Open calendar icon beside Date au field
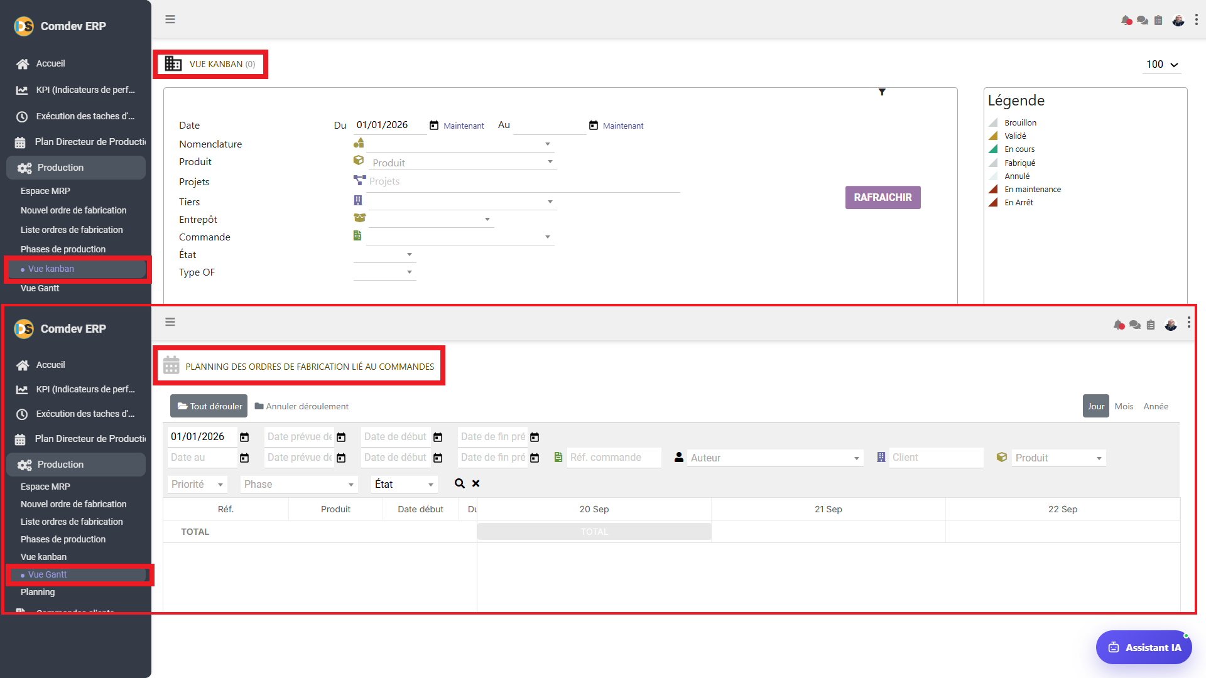 click(244, 458)
